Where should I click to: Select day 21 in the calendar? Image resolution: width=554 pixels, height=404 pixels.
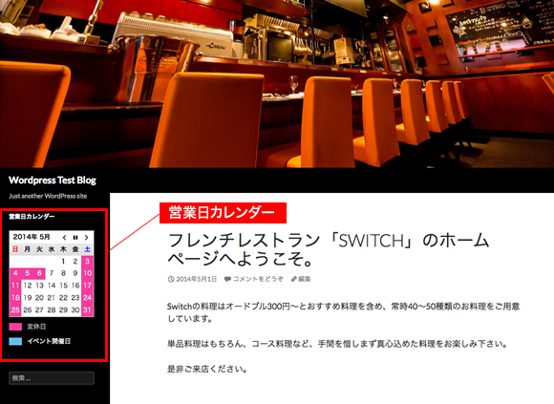click(52, 298)
